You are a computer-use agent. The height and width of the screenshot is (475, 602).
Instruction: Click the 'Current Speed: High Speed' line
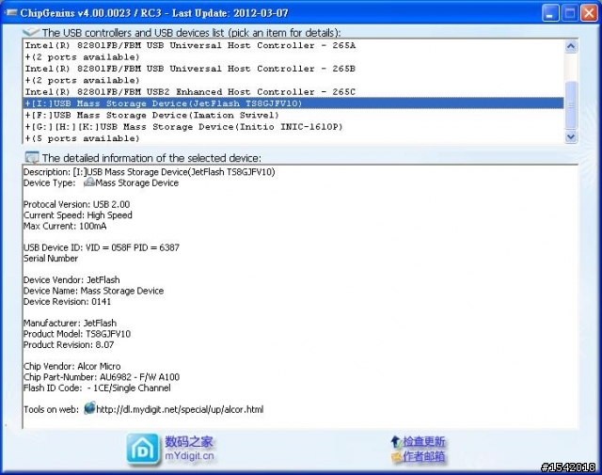click(78, 215)
